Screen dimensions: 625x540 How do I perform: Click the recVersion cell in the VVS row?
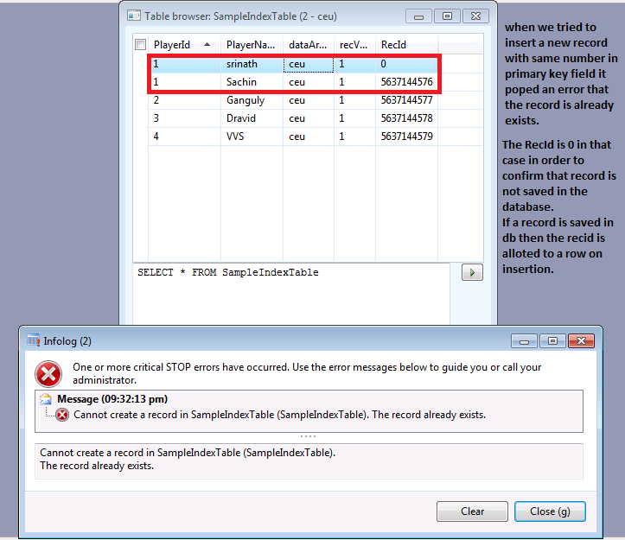(354, 137)
